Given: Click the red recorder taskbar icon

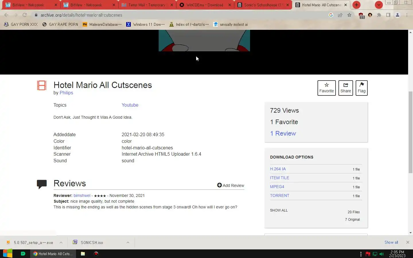Looking at the screenshot, I should pyautogui.click(x=96, y=254).
